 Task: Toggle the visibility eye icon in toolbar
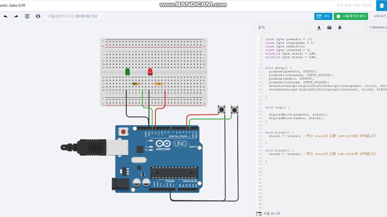click(38, 16)
